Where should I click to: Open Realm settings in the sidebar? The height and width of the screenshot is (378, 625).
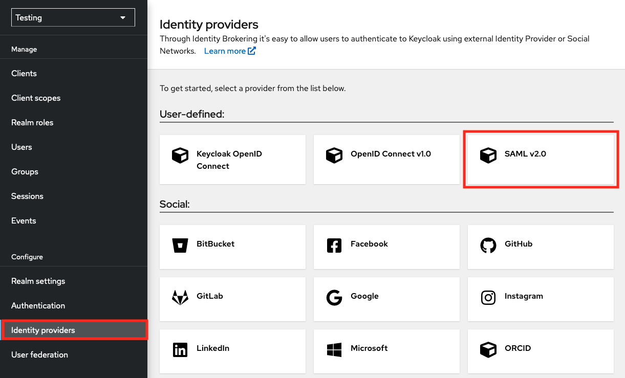(x=38, y=281)
